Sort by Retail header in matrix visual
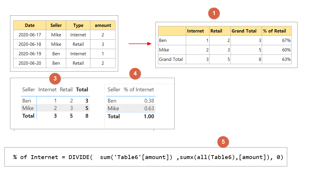The image size is (312, 175). coord(66,90)
